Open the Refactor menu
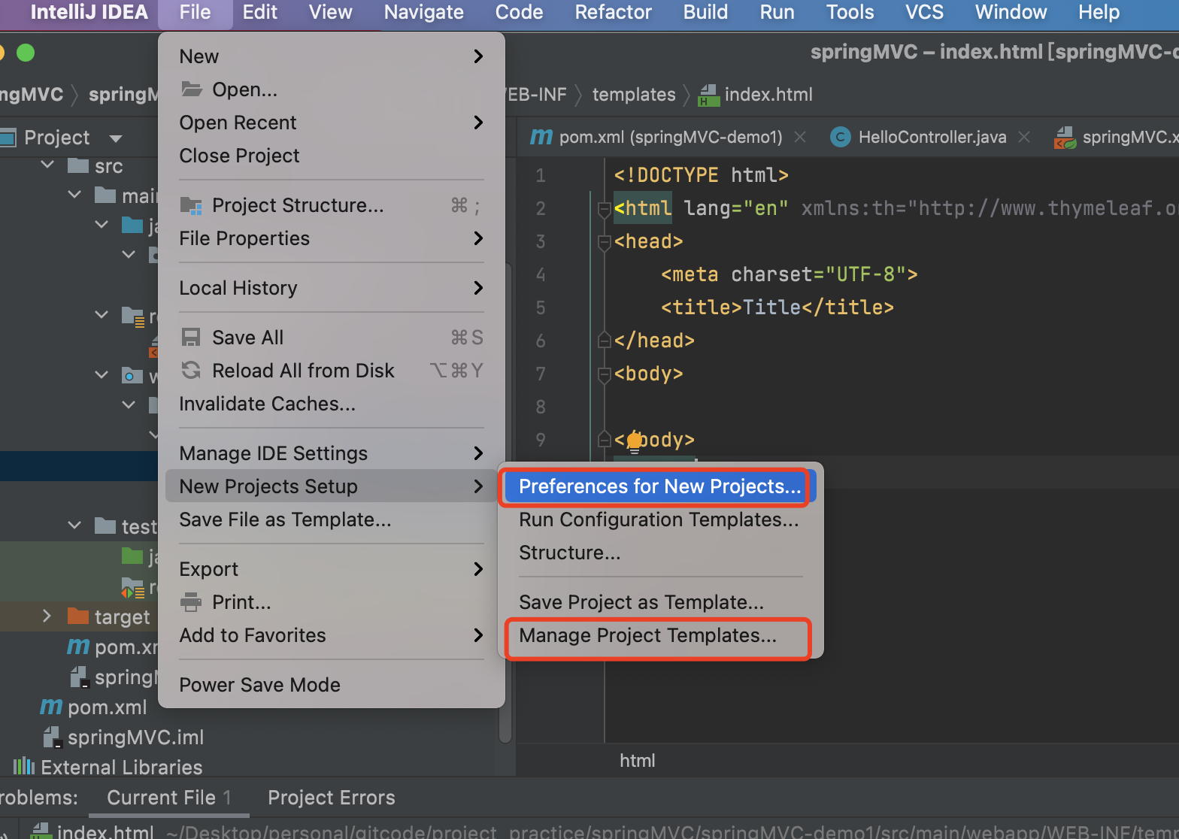1179x839 pixels. 613,12
